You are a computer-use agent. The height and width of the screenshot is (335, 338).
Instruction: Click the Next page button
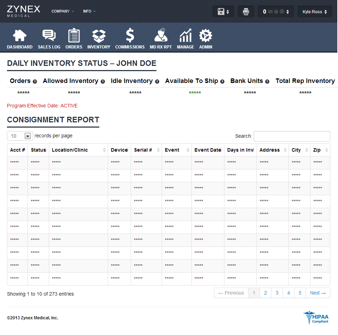coord(318,293)
